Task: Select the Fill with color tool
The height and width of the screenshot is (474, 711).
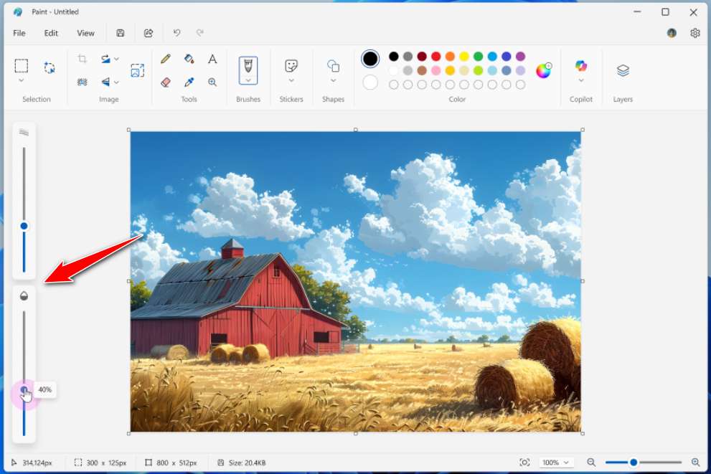Action: [x=189, y=59]
